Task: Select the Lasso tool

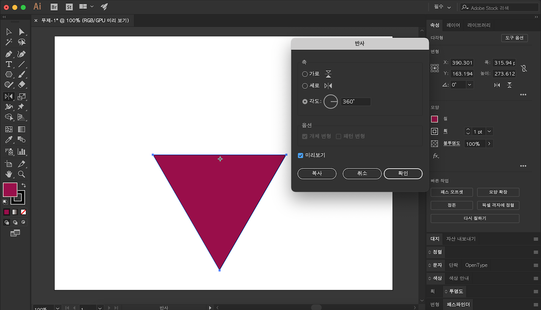Action: click(x=22, y=42)
